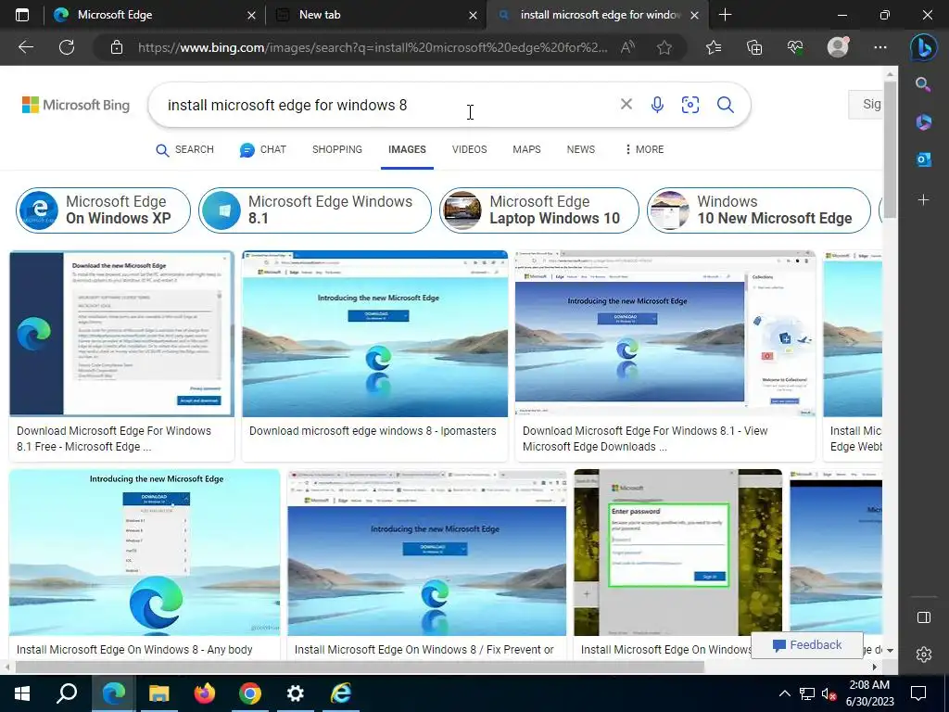Launch Google Chrome from the taskbar
This screenshot has height=712, width=949.
[x=250, y=693]
